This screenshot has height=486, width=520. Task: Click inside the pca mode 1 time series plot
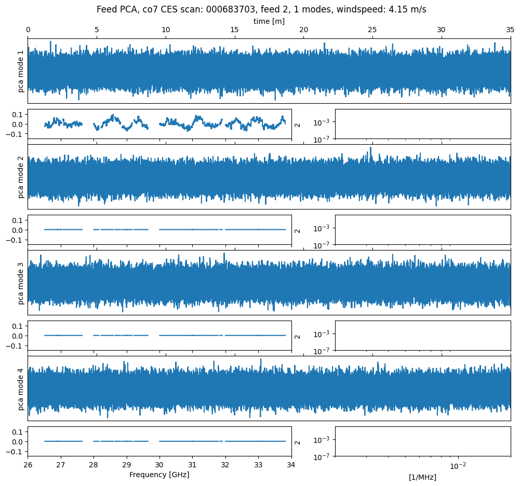(x=269, y=71)
